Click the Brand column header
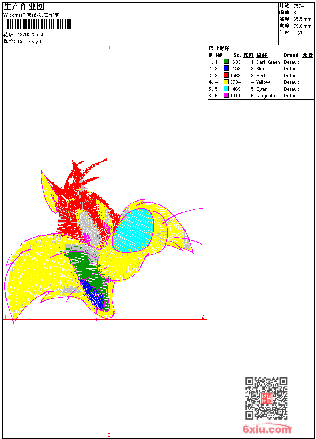Viewport: 316px width, 439px height. point(291,55)
